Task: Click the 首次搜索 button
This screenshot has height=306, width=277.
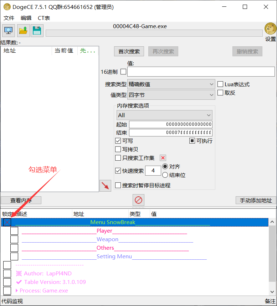Action: [129, 51]
